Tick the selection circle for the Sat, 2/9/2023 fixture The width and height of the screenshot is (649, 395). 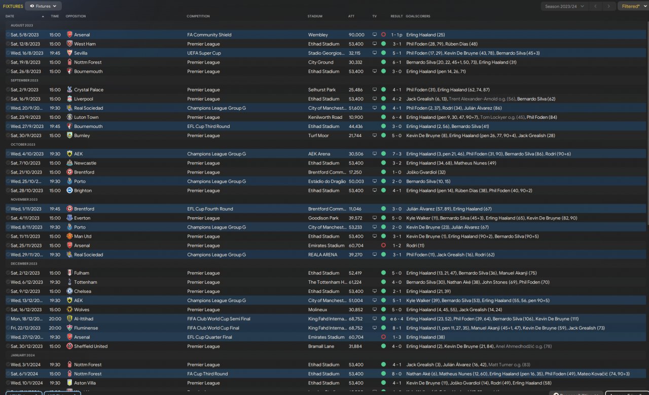[x=8, y=90]
